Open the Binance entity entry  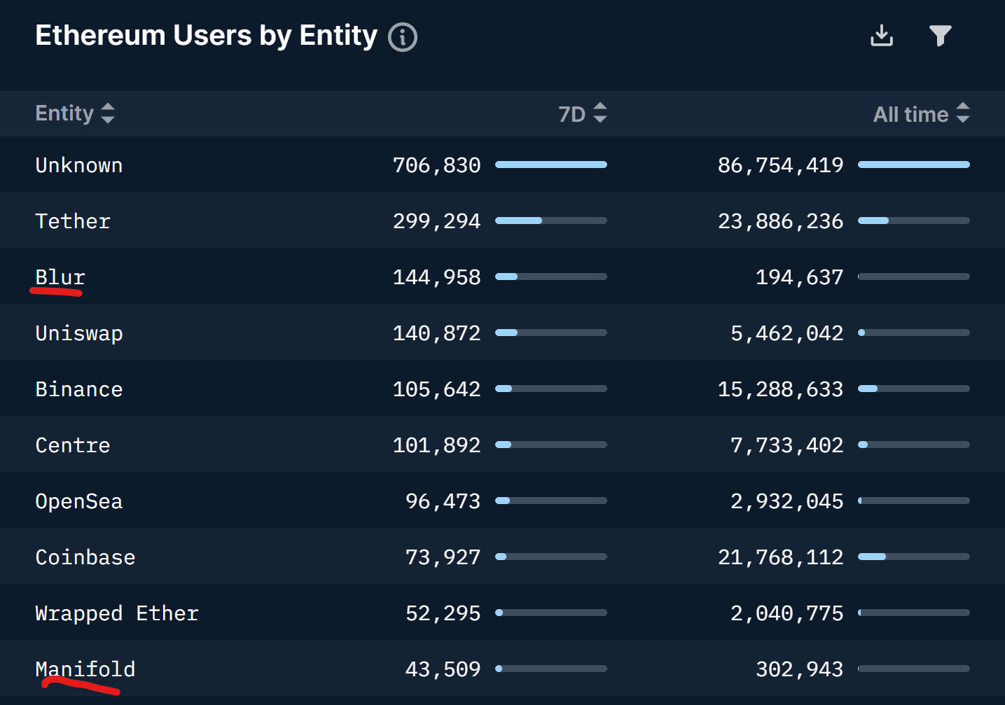pos(78,389)
